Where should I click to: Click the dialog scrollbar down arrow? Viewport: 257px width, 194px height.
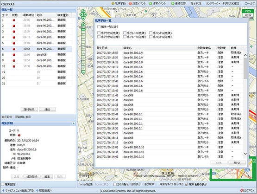click(x=245, y=154)
